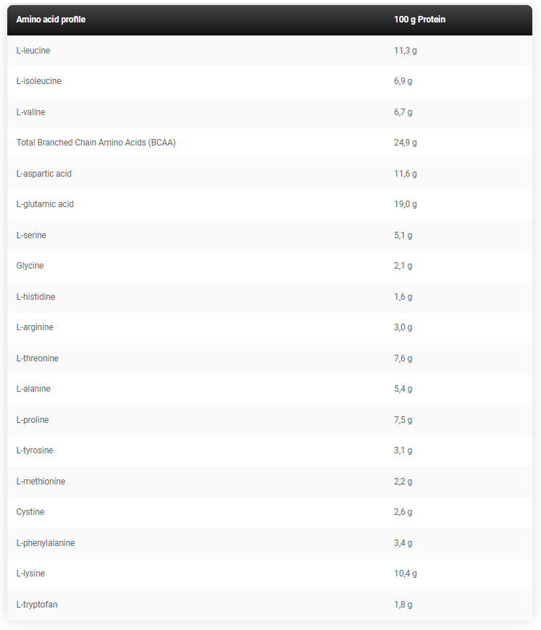Click the Glycine row label

tap(30, 266)
